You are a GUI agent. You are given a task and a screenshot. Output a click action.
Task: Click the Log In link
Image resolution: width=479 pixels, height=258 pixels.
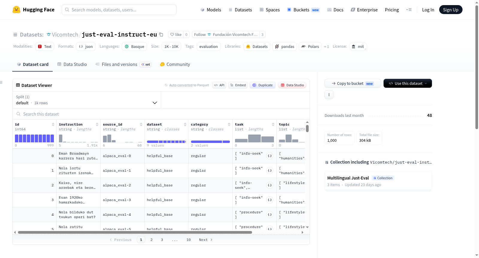click(x=428, y=10)
